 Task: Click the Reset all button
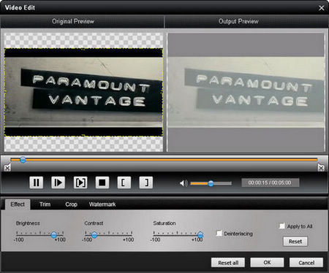click(228, 263)
